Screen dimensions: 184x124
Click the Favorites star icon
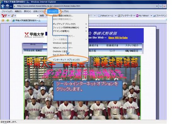point(3,21)
